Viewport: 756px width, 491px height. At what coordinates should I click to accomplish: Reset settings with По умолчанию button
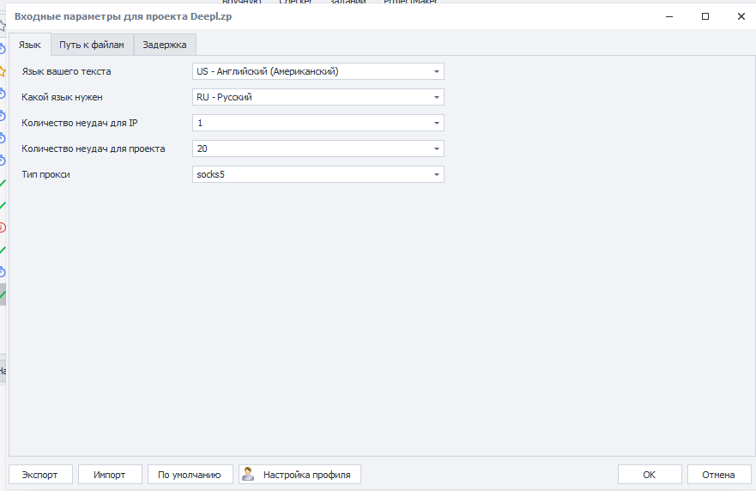190,475
